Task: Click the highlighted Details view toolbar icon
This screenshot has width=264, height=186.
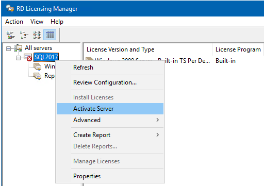Action: [49, 35]
